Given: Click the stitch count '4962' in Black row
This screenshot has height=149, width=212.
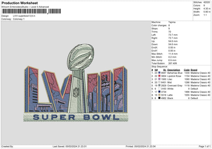Looking at the screenshot, I should [x=164, y=98].
